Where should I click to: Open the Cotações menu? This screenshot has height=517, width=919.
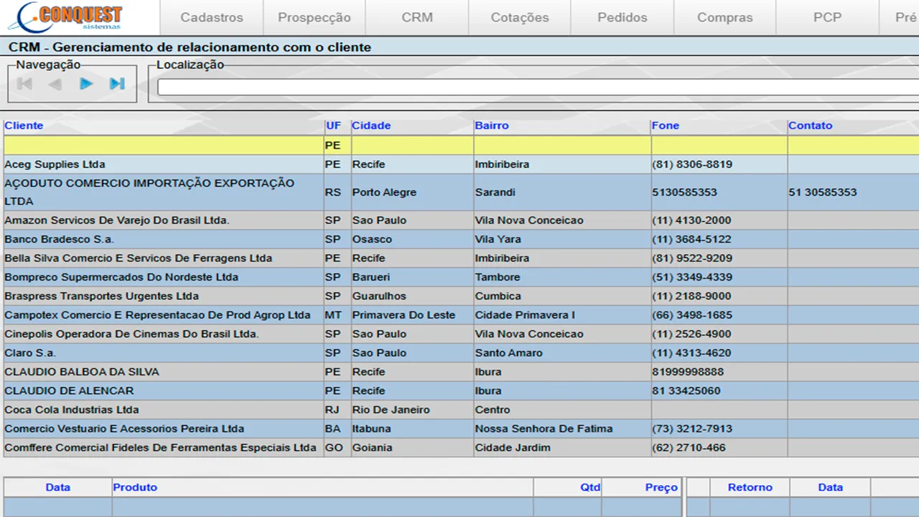[x=520, y=17]
